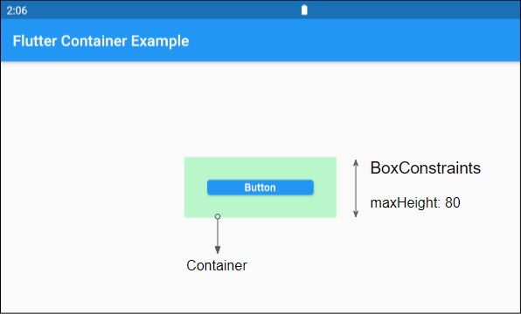Tap the blue Button
Viewport: 521px width, 314px height.
click(x=260, y=188)
